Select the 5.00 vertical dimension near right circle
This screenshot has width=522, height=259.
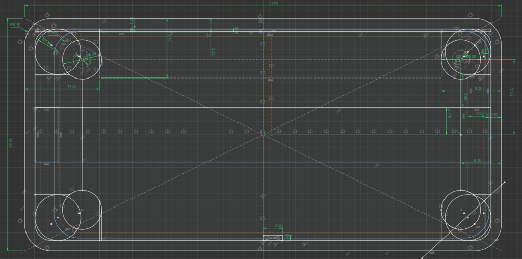pos(465,95)
